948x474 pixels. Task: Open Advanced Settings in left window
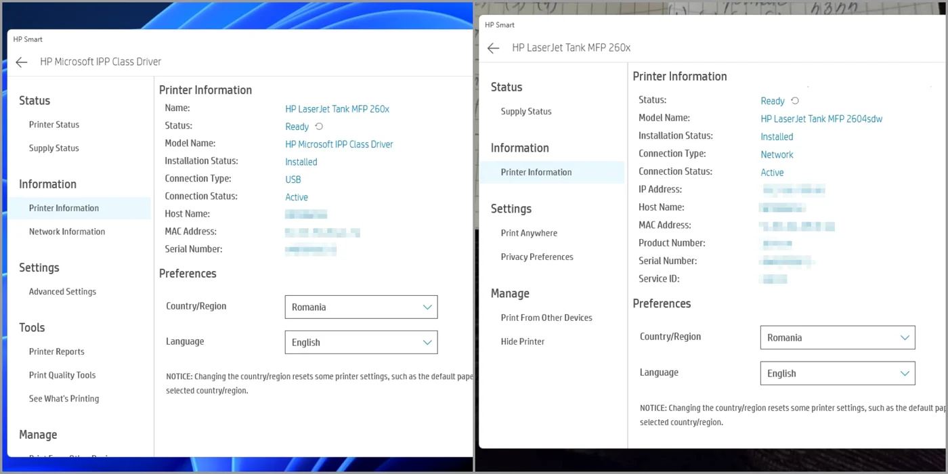tap(62, 292)
